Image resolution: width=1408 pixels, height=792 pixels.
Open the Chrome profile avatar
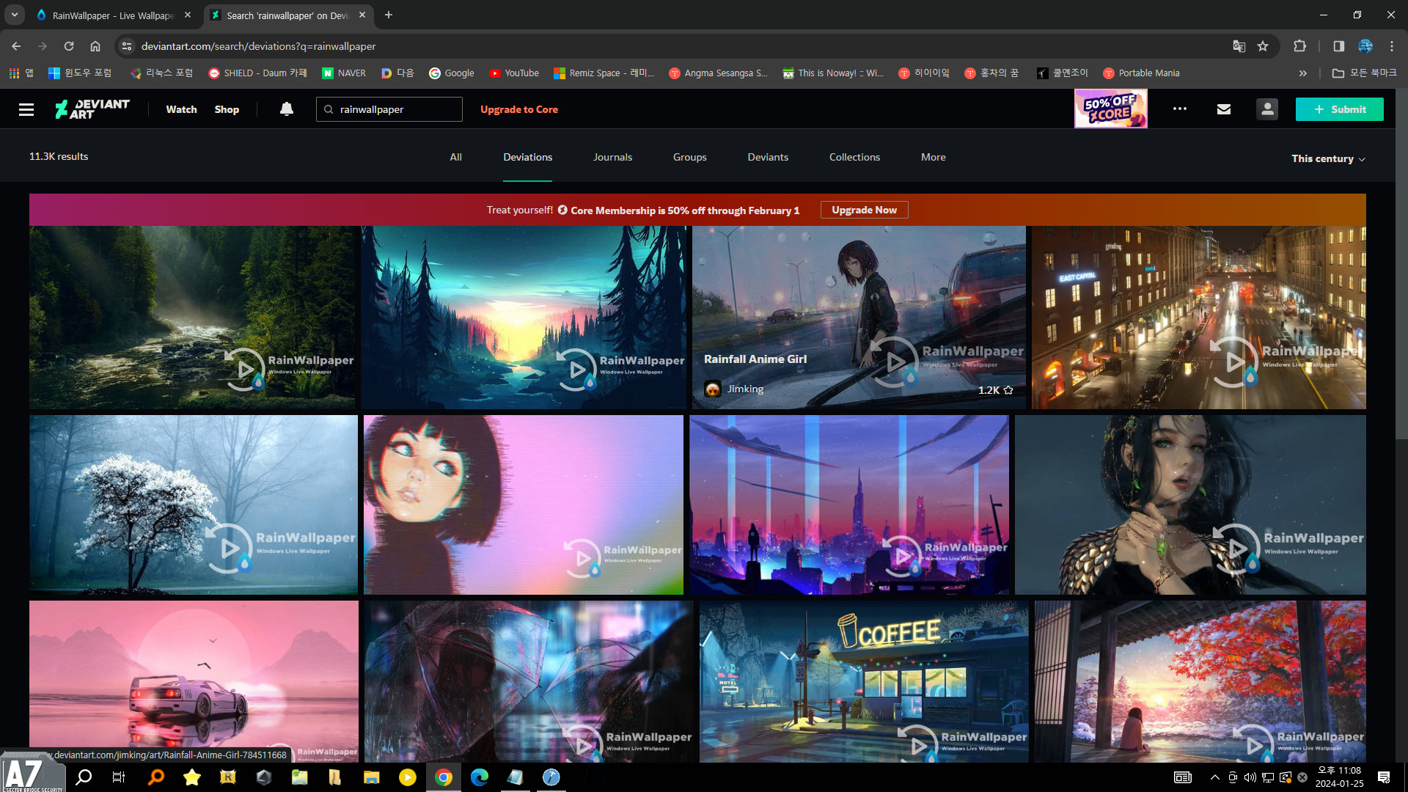pyautogui.click(x=1365, y=46)
